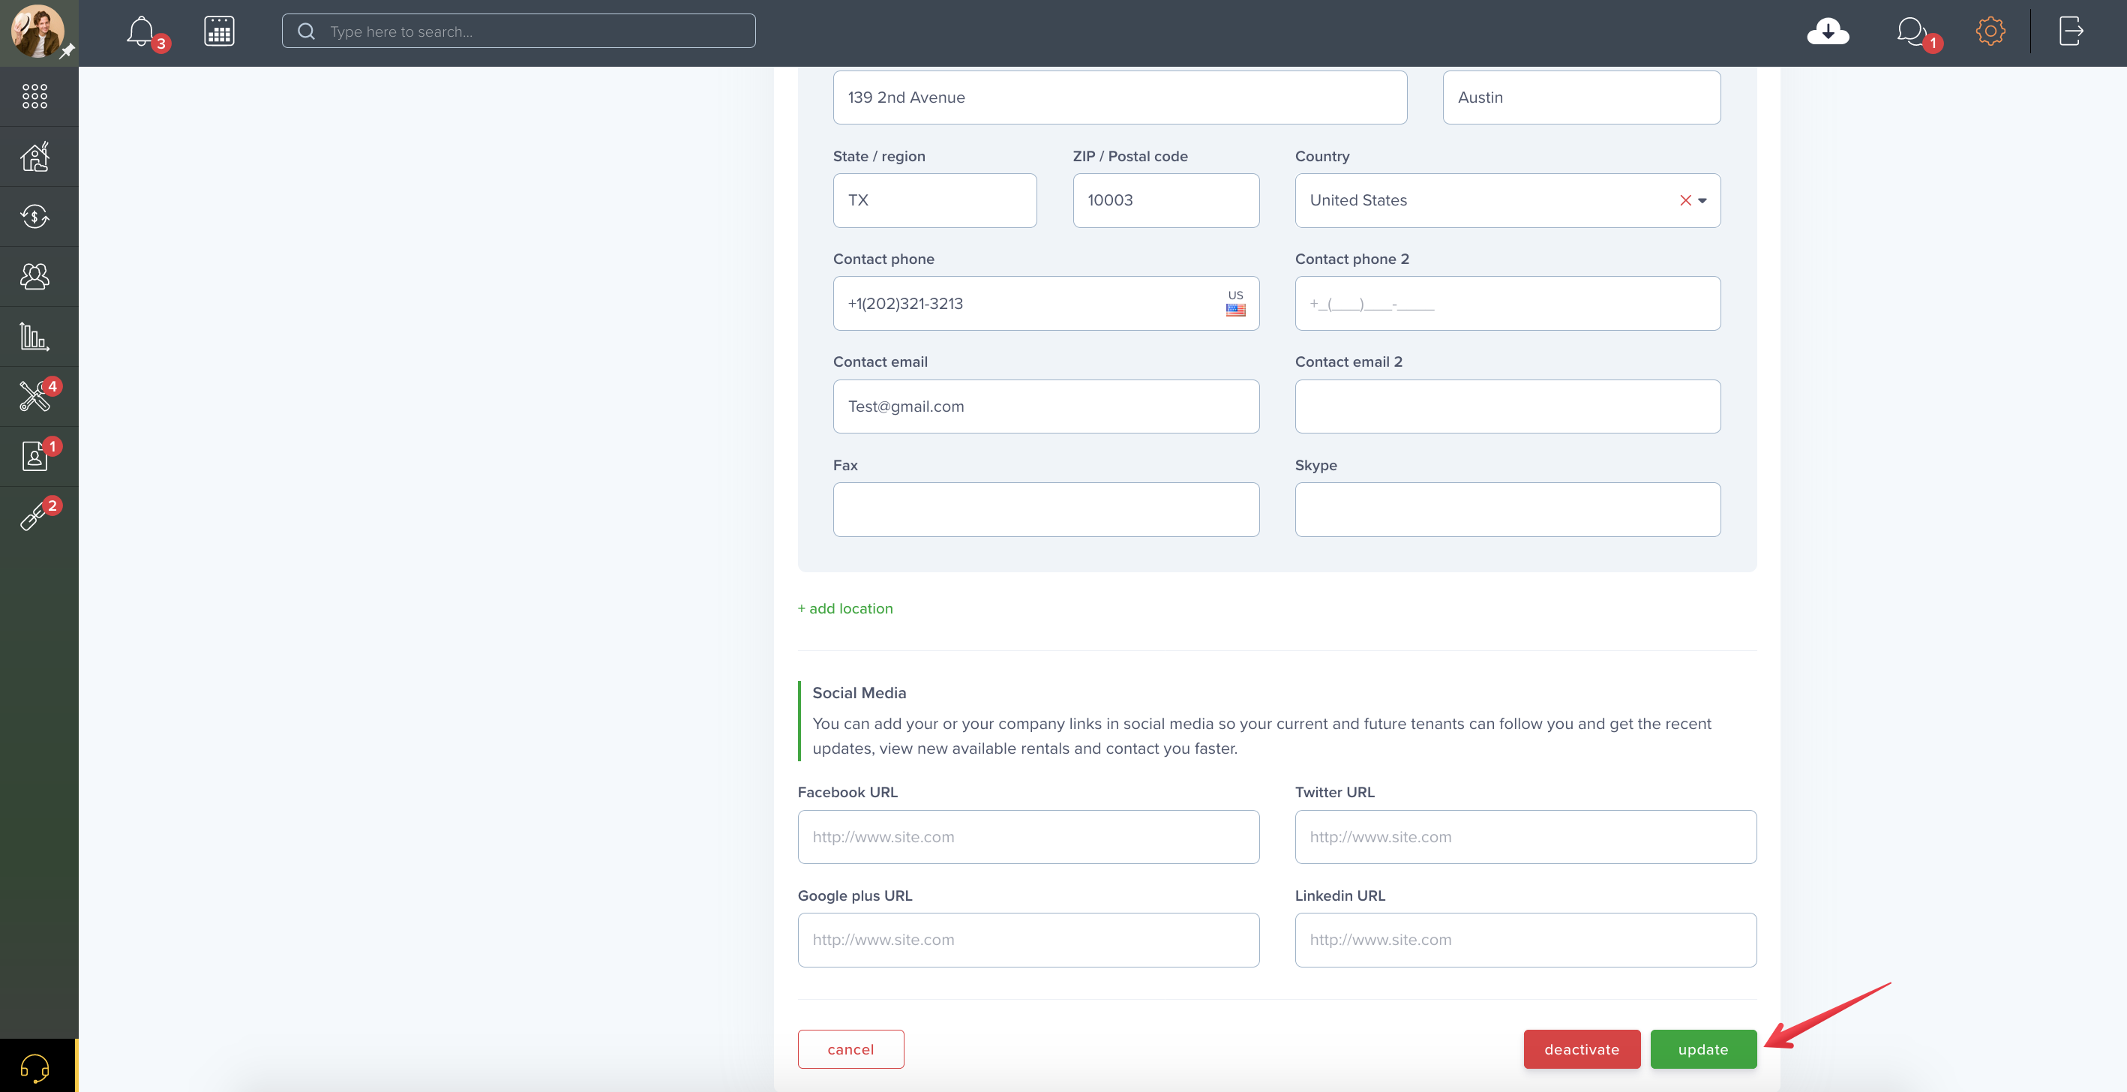Click the search magnifier icon
The width and height of the screenshot is (2127, 1092).
306,31
